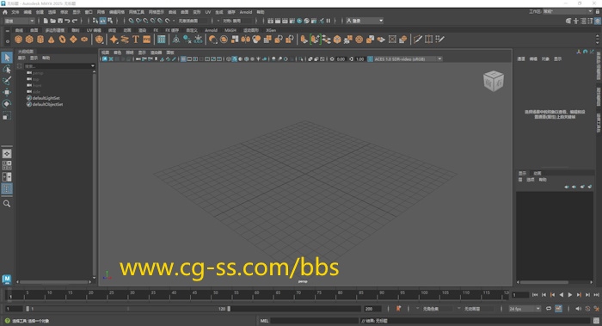Screen dimensions: 602x326
Task: Switch to single perspective pane layout
Action: (7, 154)
